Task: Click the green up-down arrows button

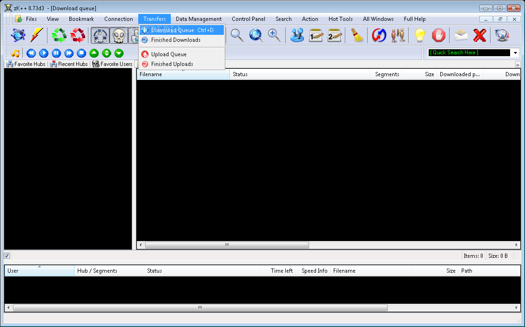Action: [107, 53]
